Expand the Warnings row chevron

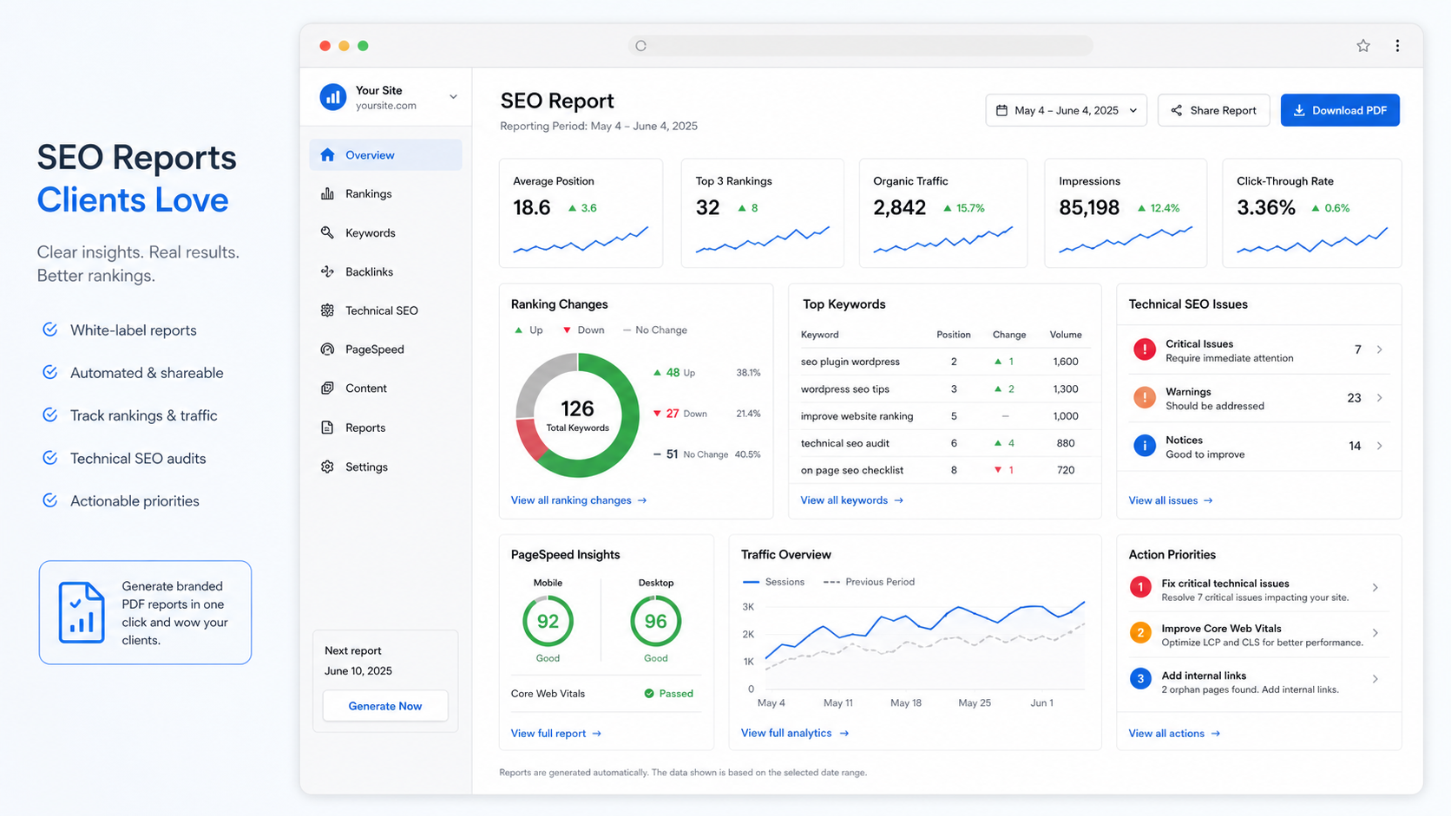[x=1379, y=398]
